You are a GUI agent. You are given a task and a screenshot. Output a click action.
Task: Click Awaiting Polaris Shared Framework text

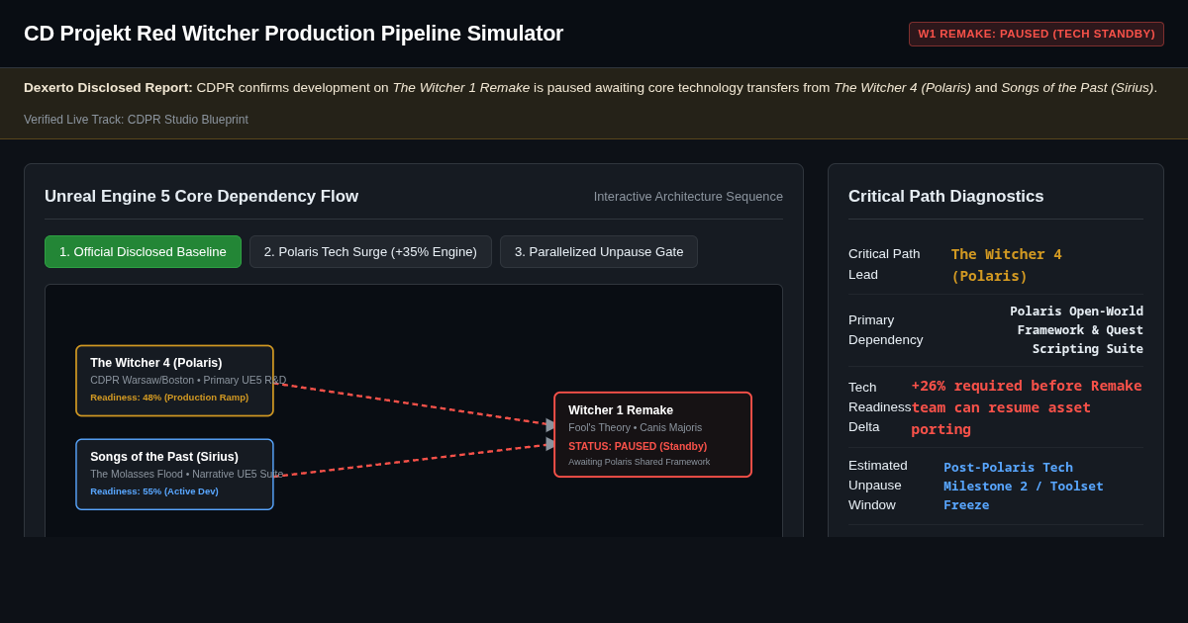639,462
